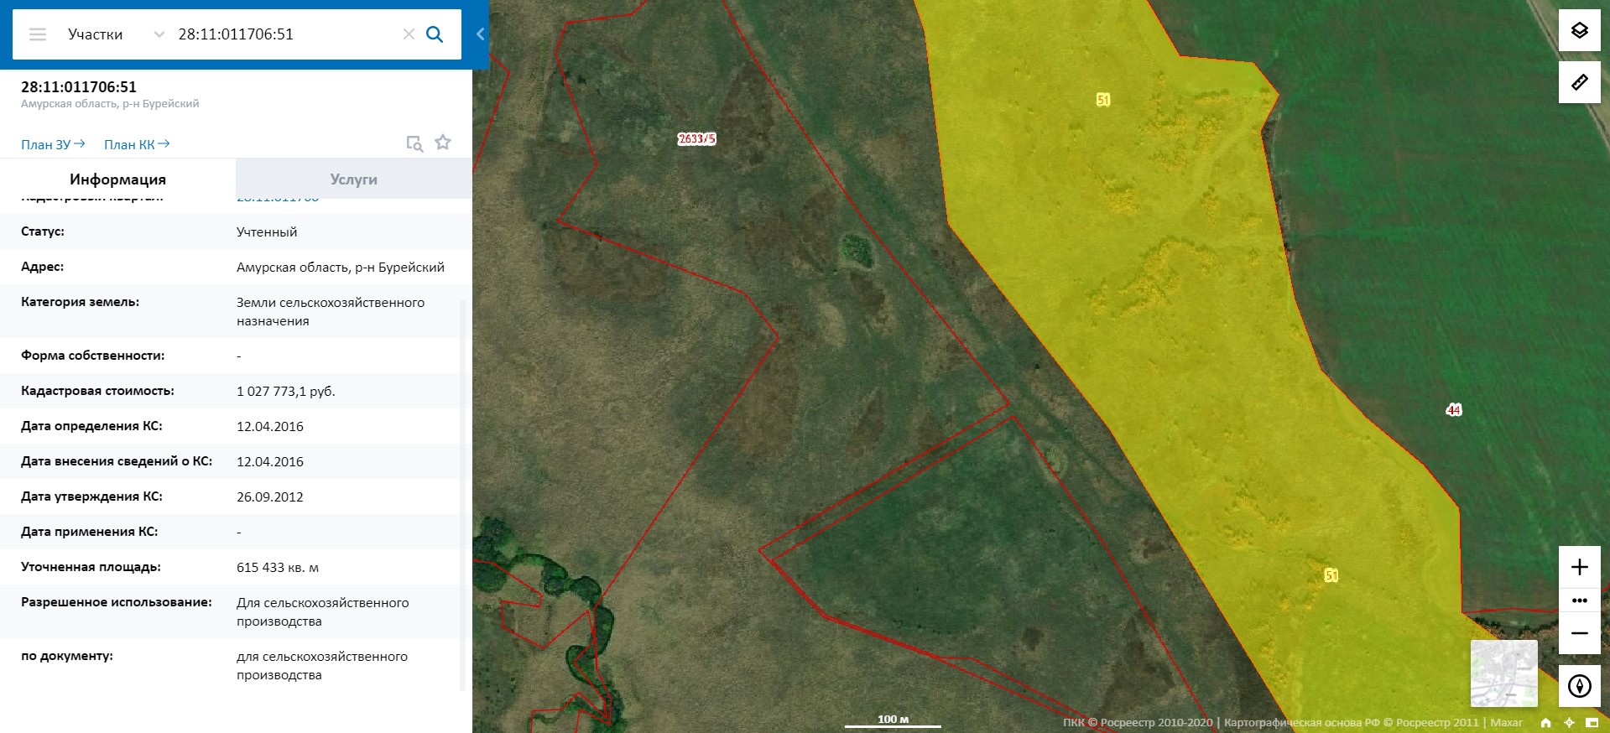The width and height of the screenshot is (1610, 733).
Task: Click the 2633/5 parcel label on the map
Action: click(x=697, y=138)
